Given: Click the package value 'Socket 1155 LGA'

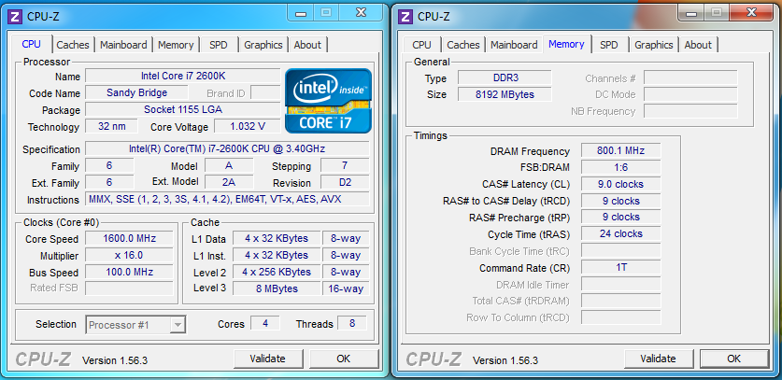Looking at the screenshot, I should [x=183, y=109].
